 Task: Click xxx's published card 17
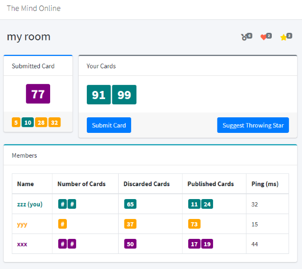coord(194,244)
